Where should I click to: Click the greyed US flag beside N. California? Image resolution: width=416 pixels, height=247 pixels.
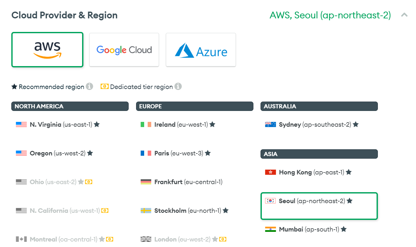[x=21, y=211]
